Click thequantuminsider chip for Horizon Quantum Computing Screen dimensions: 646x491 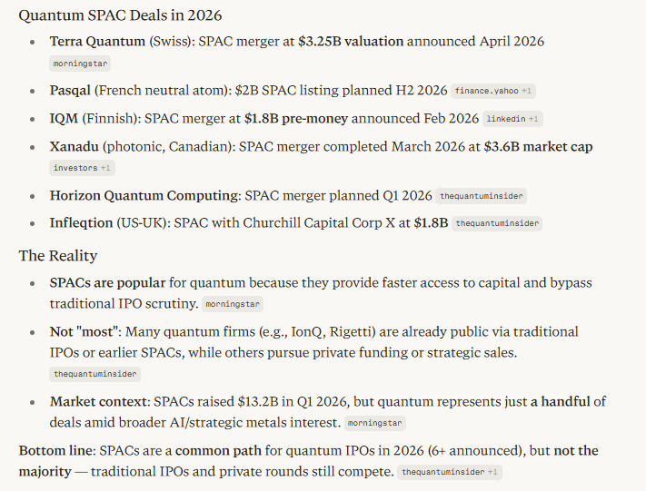[482, 196]
